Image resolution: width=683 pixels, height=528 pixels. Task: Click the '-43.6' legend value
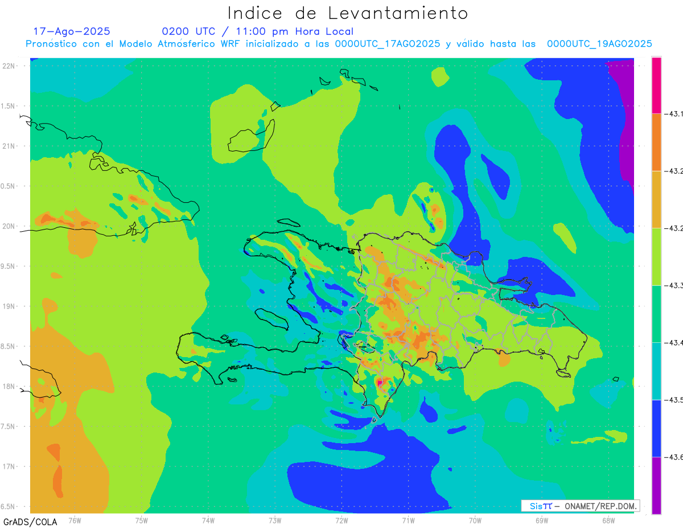tap(673, 457)
